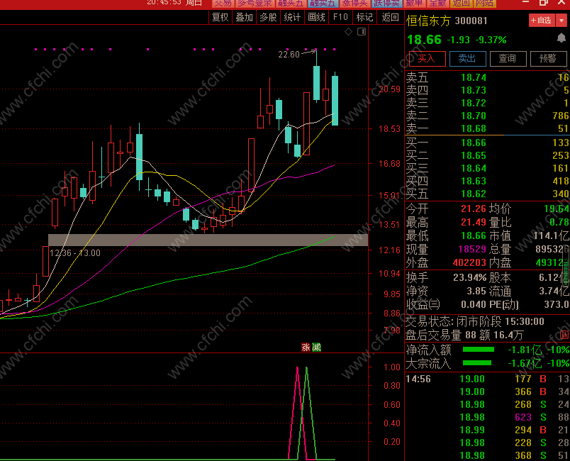This screenshot has height=461, width=570.
Task: Click the 卖出 sell button
Action: 467,59
